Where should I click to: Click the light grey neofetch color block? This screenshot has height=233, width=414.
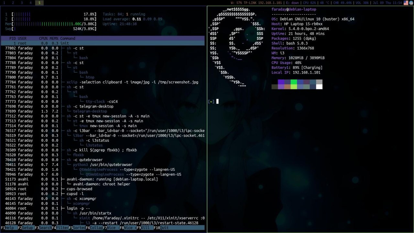coord(319,82)
